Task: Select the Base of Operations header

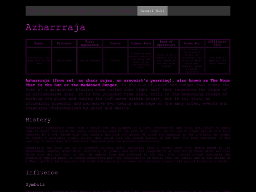Action: coord(166,44)
